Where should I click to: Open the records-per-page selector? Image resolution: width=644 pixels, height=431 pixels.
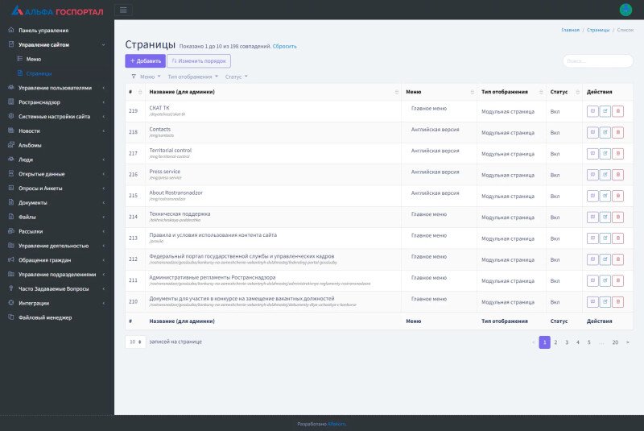click(135, 342)
